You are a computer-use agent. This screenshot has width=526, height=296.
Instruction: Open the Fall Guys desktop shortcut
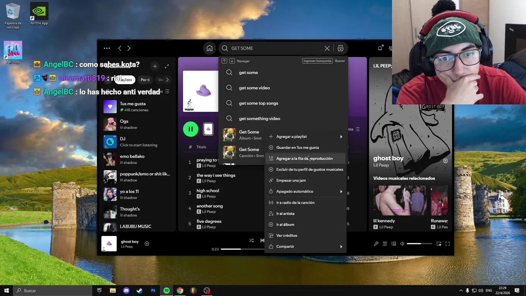point(13,52)
